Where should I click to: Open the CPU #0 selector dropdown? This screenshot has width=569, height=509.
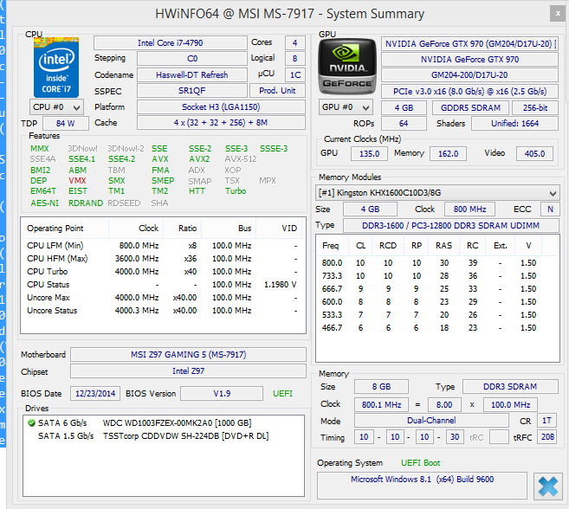(x=56, y=107)
